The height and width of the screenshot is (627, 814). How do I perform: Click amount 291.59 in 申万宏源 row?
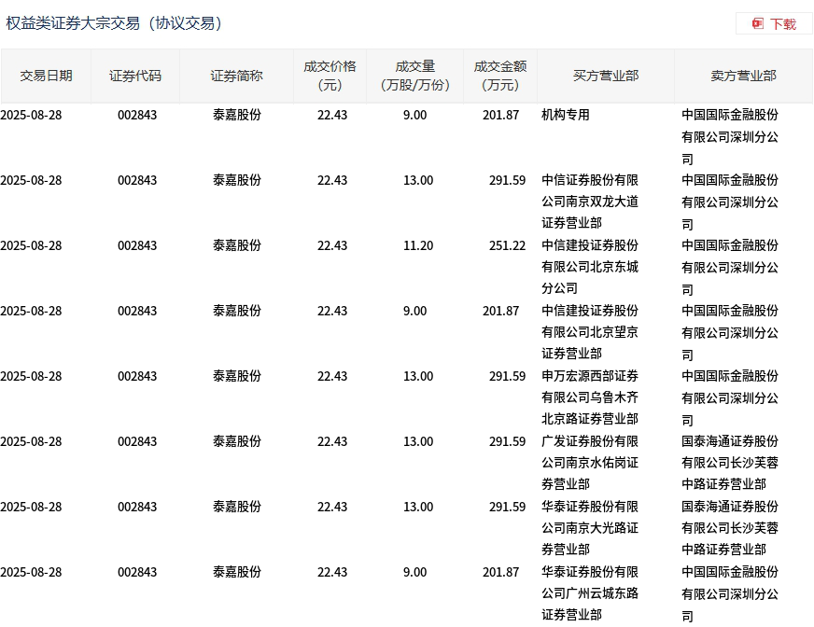[x=507, y=376]
